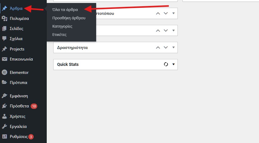Open Ετικέτες in the submenu
259x143 pixels.
[x=59, y=34]
